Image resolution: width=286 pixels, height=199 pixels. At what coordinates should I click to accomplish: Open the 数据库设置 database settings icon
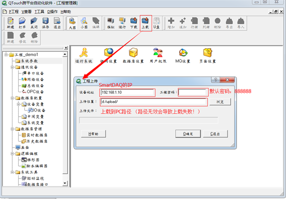tap(133, 55)
